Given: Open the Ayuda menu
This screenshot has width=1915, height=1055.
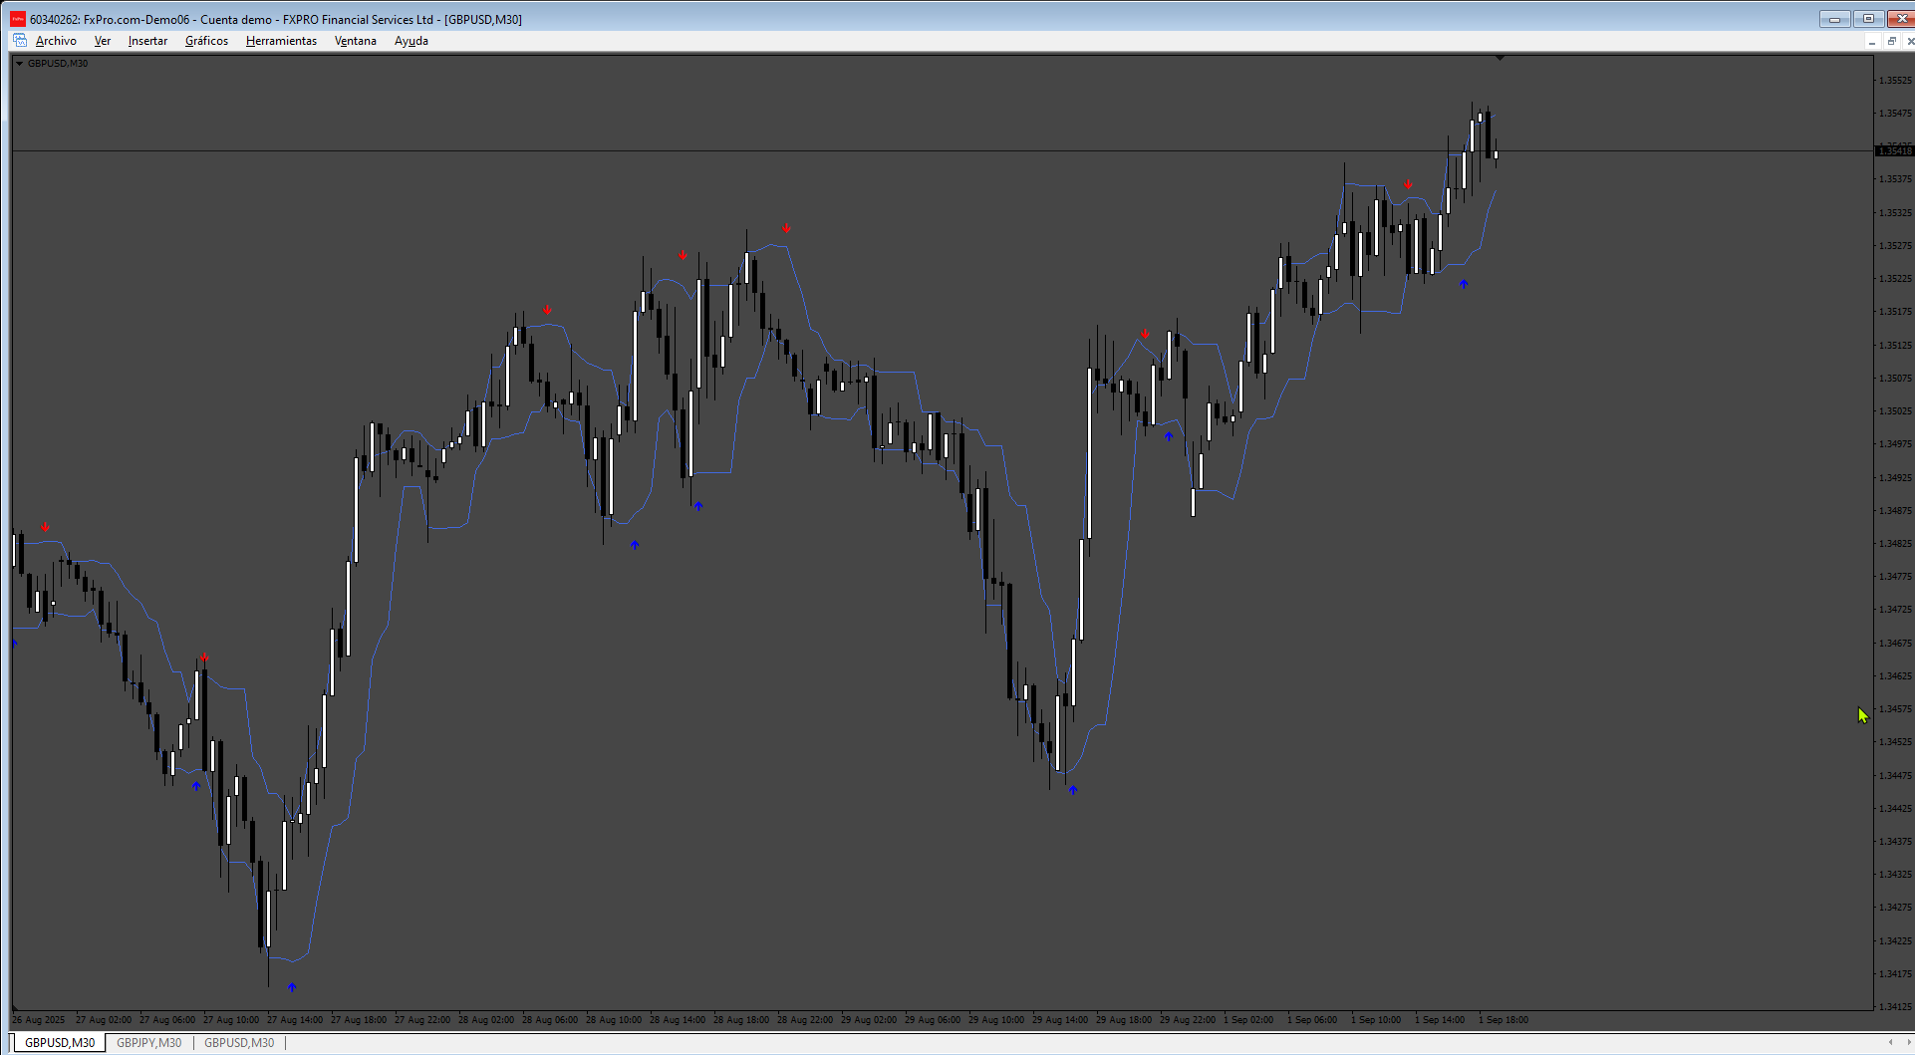Looking at the screenshot, I should [x=411, y=41].
